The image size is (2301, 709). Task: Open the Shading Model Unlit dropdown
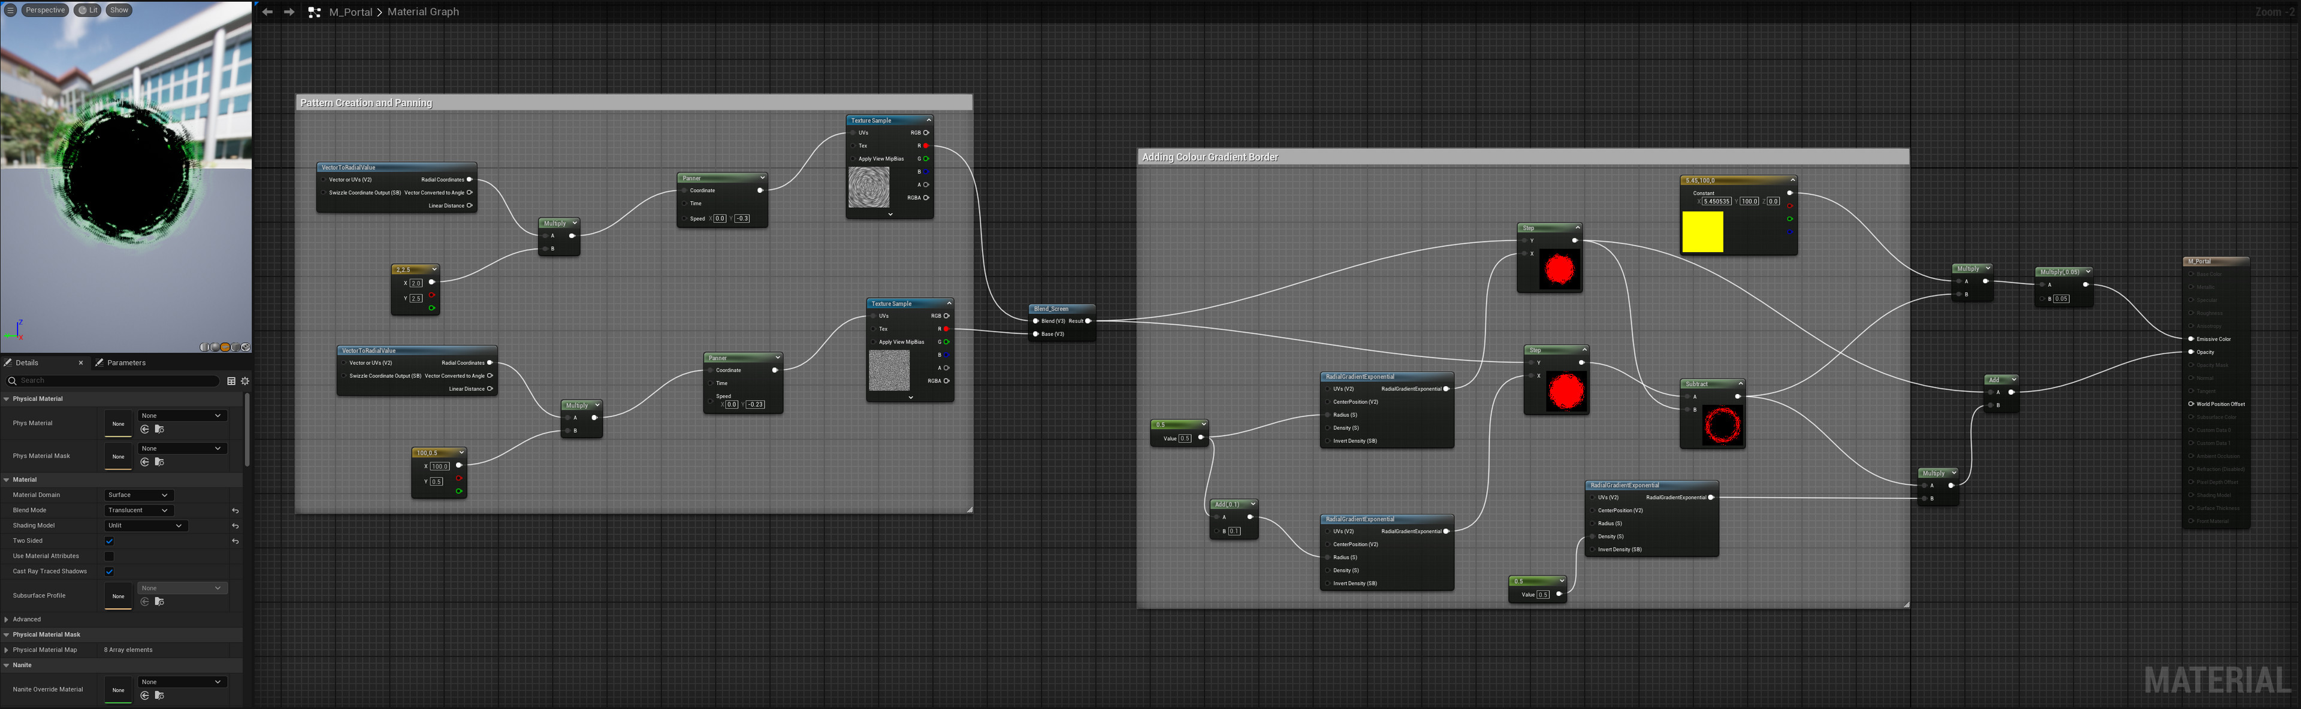click(x=146, y=525)
